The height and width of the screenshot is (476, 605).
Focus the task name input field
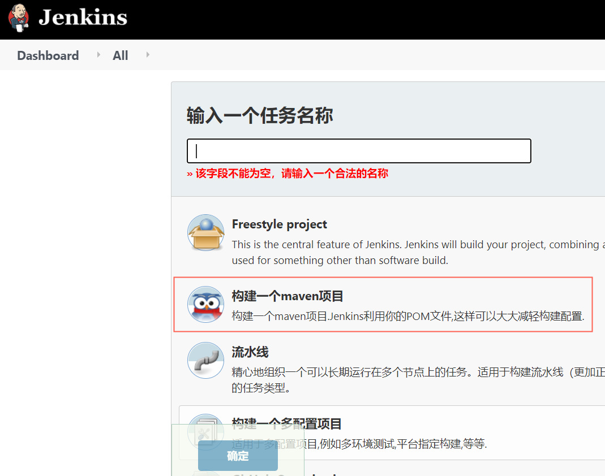[359, 151]
